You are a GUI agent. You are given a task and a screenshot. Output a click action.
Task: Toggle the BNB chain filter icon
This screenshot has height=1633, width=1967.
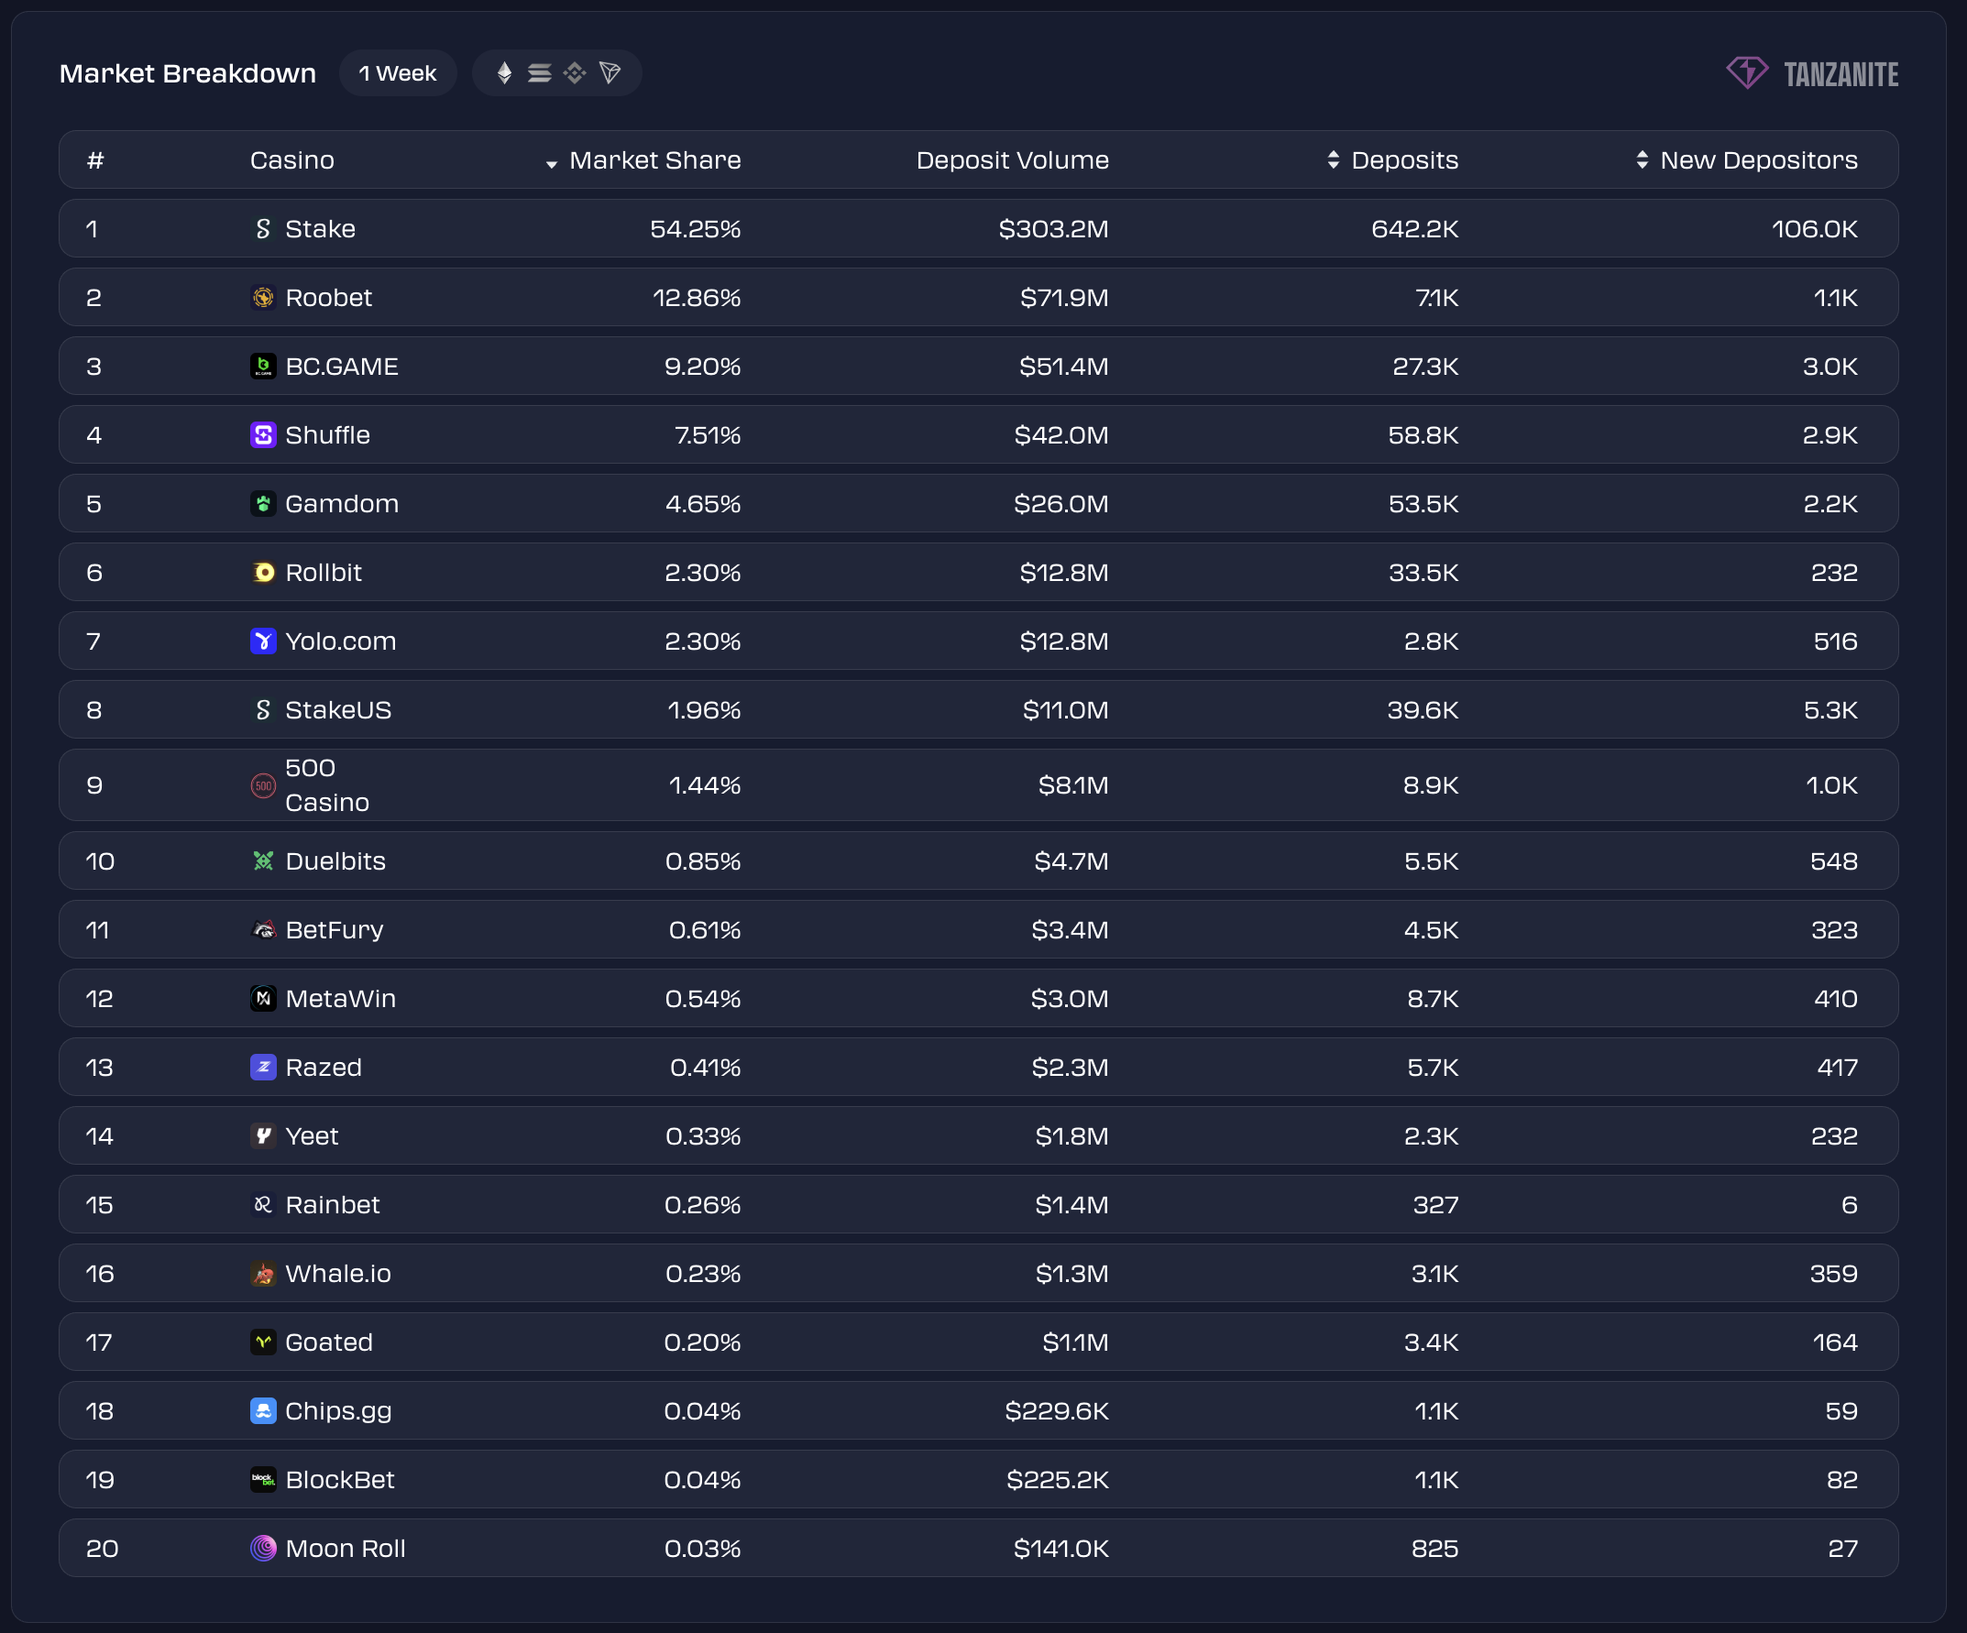coord(574,73)
